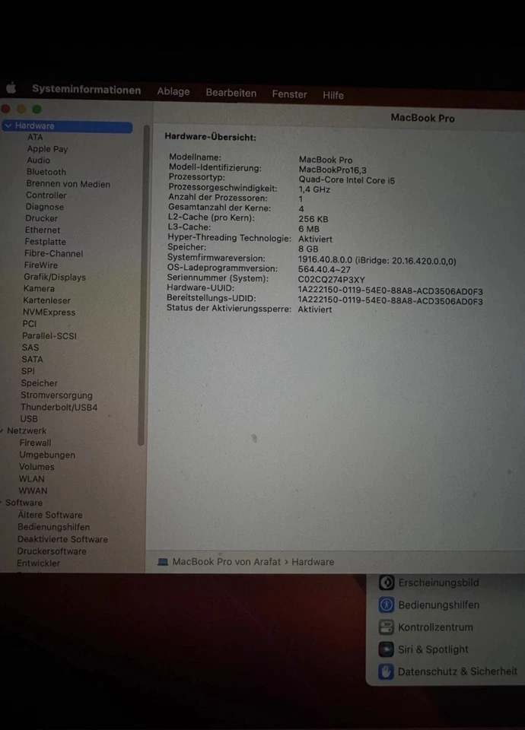Open the Systeminformationen menu
Viewport: 525px width, 730px height.
point(86,90)
